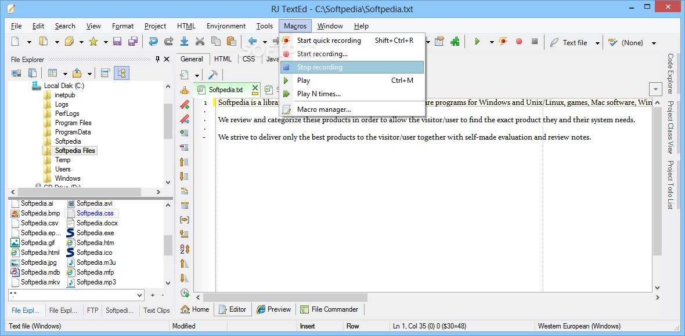The width and height of the screenshot is (685, 336).
Task: Choose Play N times... from Macros menu
Action: click(x=352, y=94)
